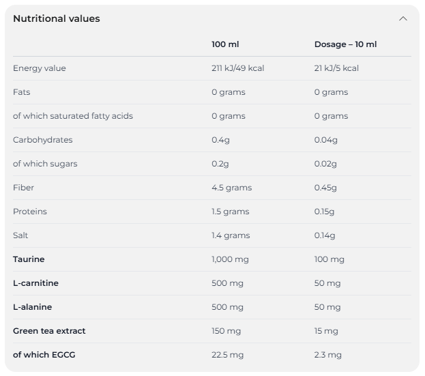
Task: Click the L-alanine row label
Action: (32, 307)
